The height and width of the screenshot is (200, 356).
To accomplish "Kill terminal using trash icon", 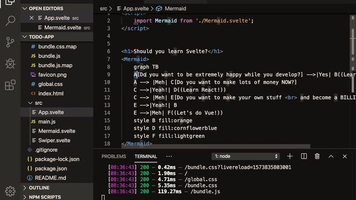I will click(317, 156).
